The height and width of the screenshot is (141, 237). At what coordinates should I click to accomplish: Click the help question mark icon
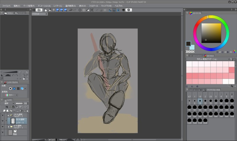[x=129, y=10]
